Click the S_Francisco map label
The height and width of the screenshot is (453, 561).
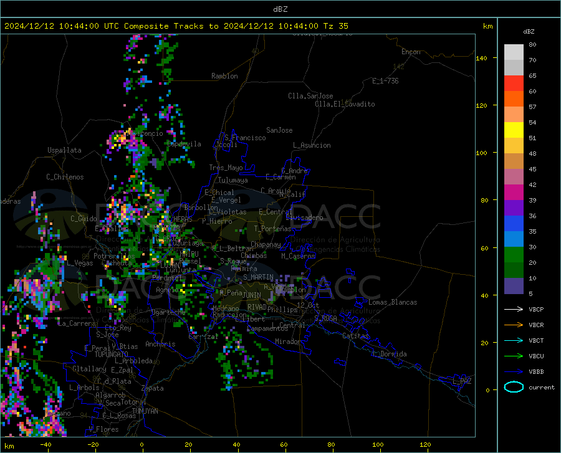pyautogui.click(x=245, y=138)
